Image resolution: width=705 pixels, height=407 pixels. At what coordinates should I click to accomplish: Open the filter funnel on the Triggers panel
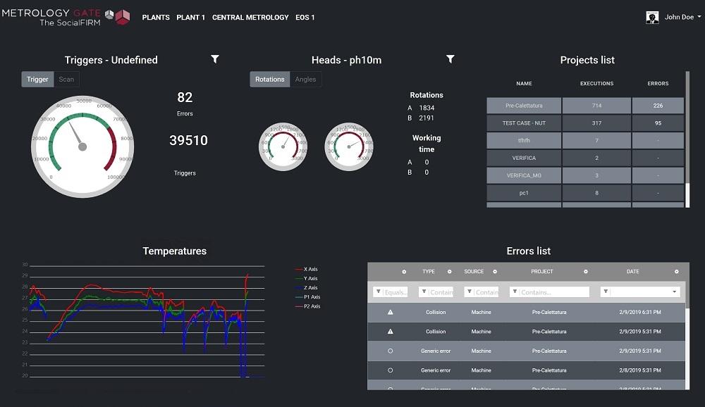pos(215,60)
